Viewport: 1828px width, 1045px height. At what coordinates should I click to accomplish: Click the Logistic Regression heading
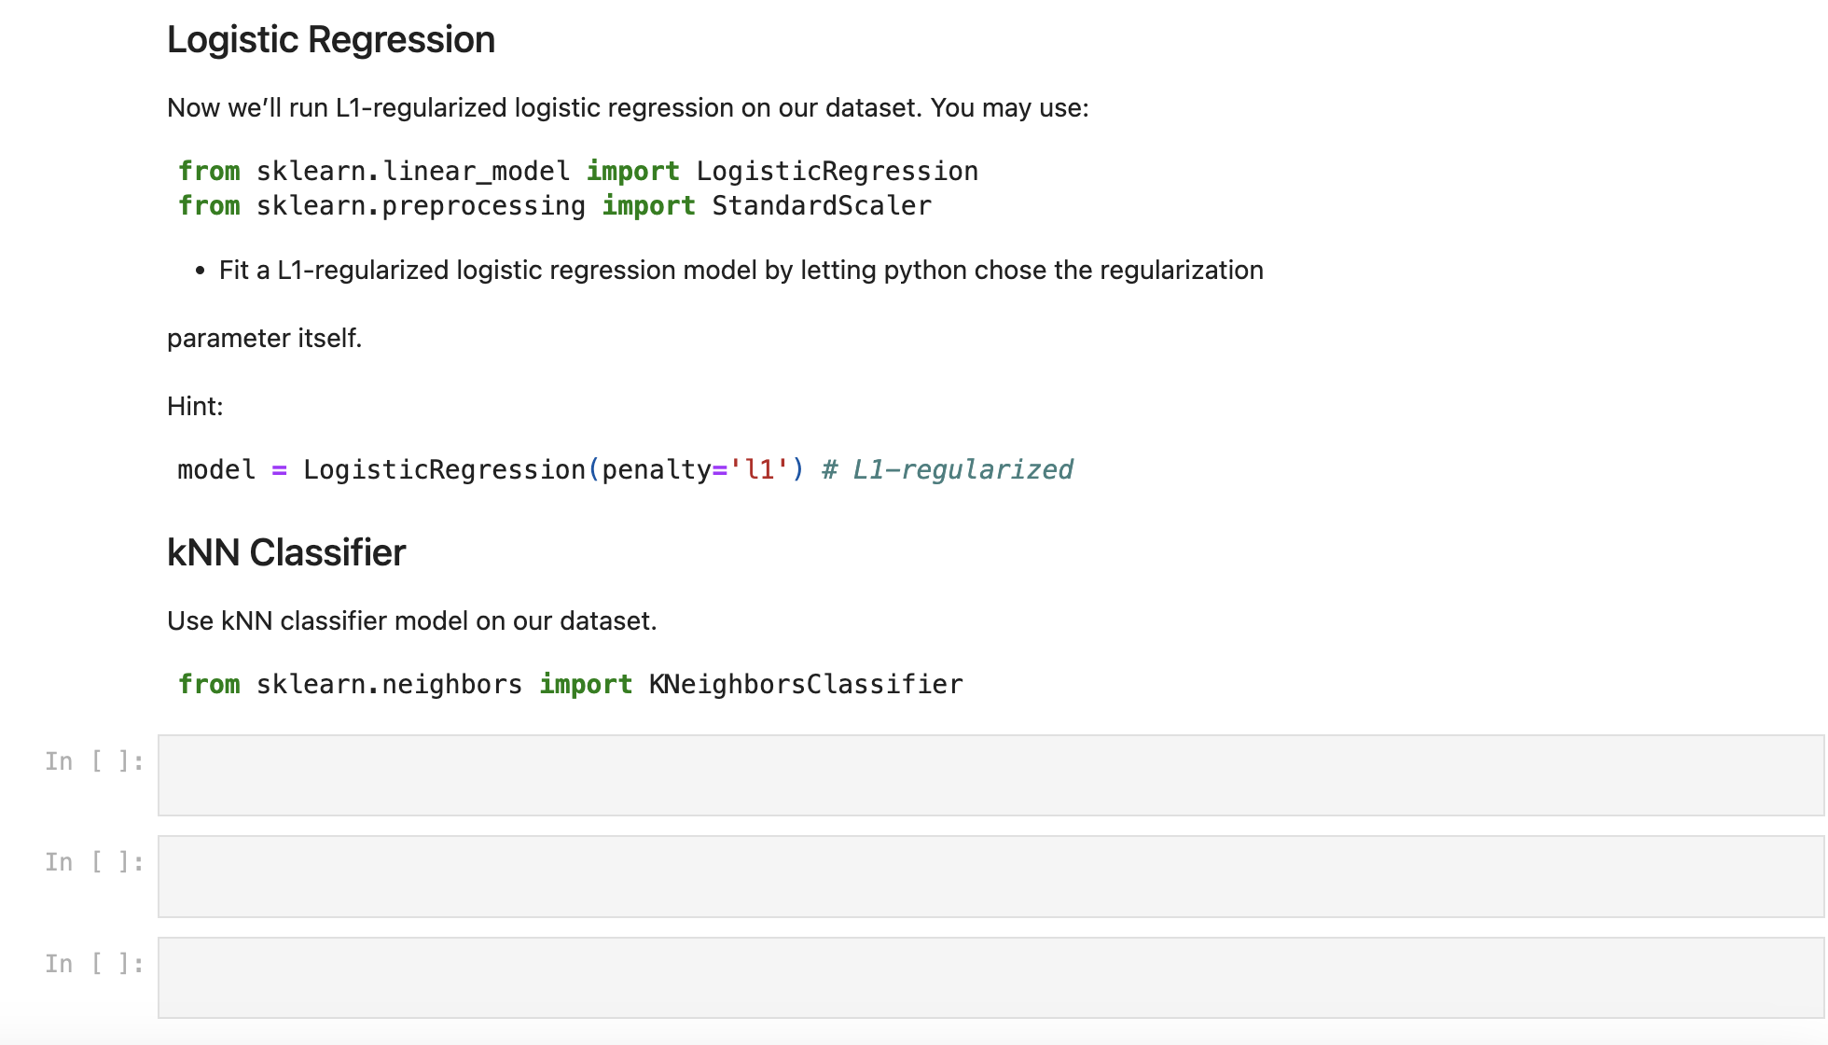[331, 40]
